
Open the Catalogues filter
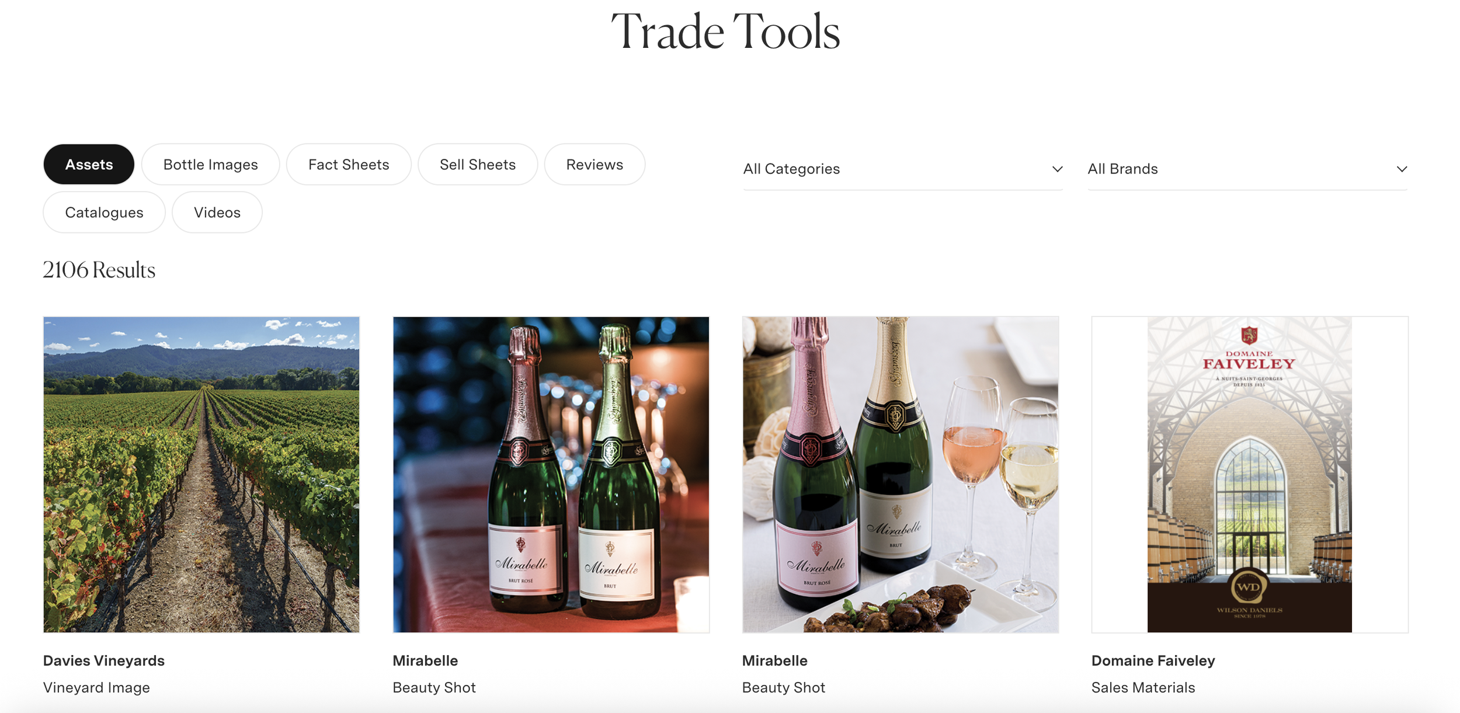(x=104, y=213)
